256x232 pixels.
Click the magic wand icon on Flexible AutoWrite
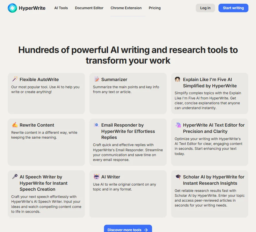click(15, 79)
